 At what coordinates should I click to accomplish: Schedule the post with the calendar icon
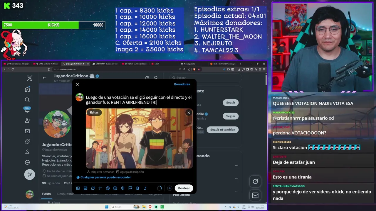point(115,188)
